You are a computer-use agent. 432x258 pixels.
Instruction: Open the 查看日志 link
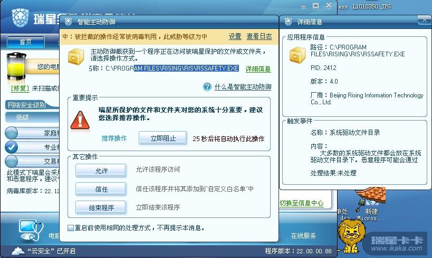click(x=259, y=36)
